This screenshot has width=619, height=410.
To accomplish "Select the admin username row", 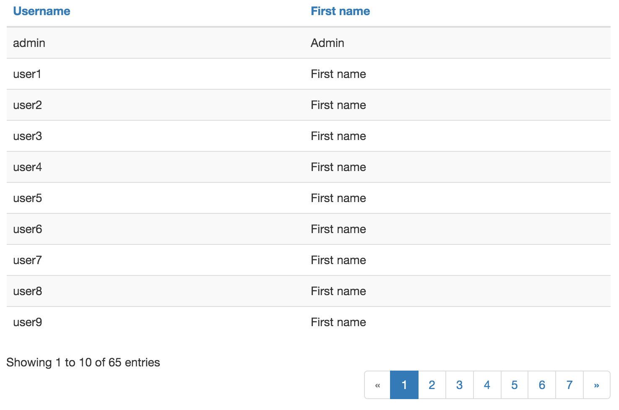I will (29, 43).
